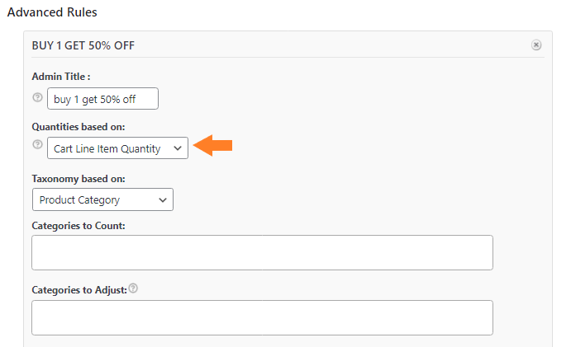The width and height of the screenshot is (571, 347).
Task: Click the 'Quantities based on:' label
Action: 79,127
